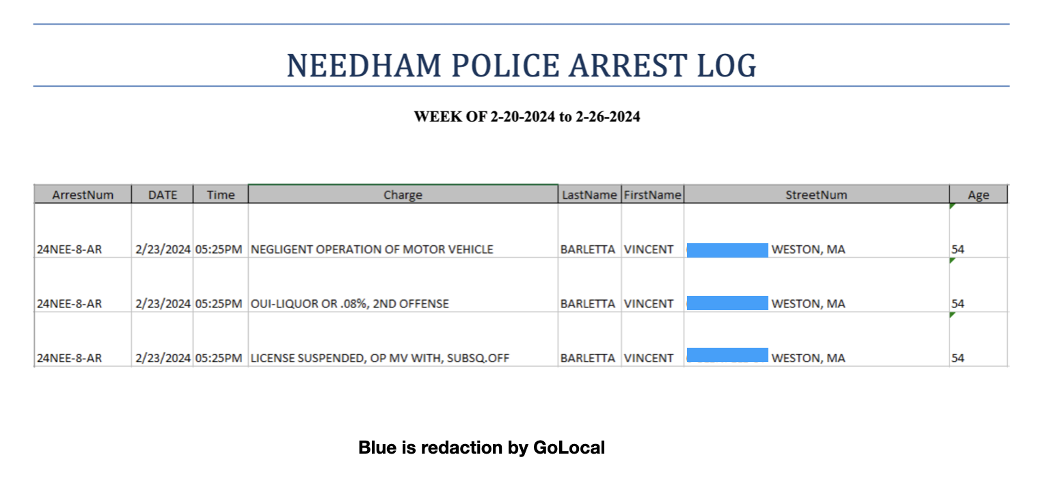Click BARLETTA in the Negligent Operation row
Viewport: 1050px width, 496px height.
click(588, 249)
